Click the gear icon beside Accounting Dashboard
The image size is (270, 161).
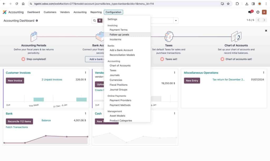pos(36,20)
